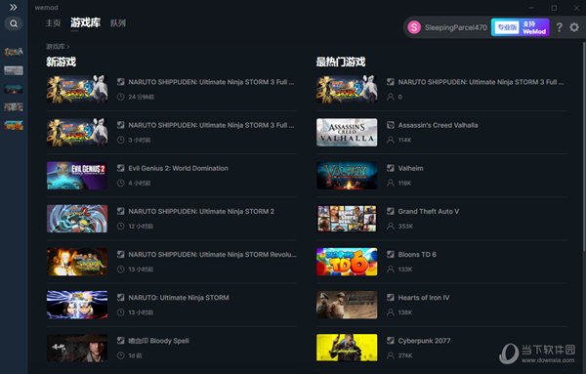
Task: Open Grand Theft Auto V shortcut in left sidebar
Action: [x=14, y=107]
